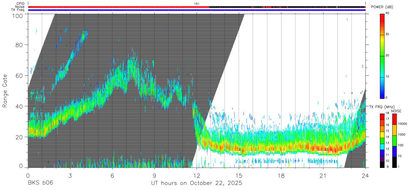
Task: Click the 80 tick on Range Gate axis
Action: click(20, 45)
